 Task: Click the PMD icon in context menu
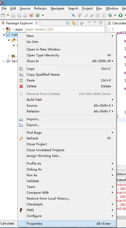tap(21, 210)
